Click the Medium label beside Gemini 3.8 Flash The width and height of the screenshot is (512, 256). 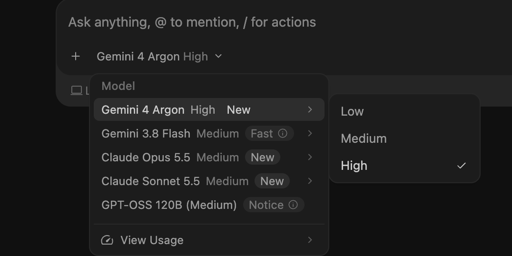click(218, 134)
